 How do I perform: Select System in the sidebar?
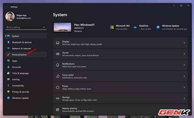tap(26, 36)
